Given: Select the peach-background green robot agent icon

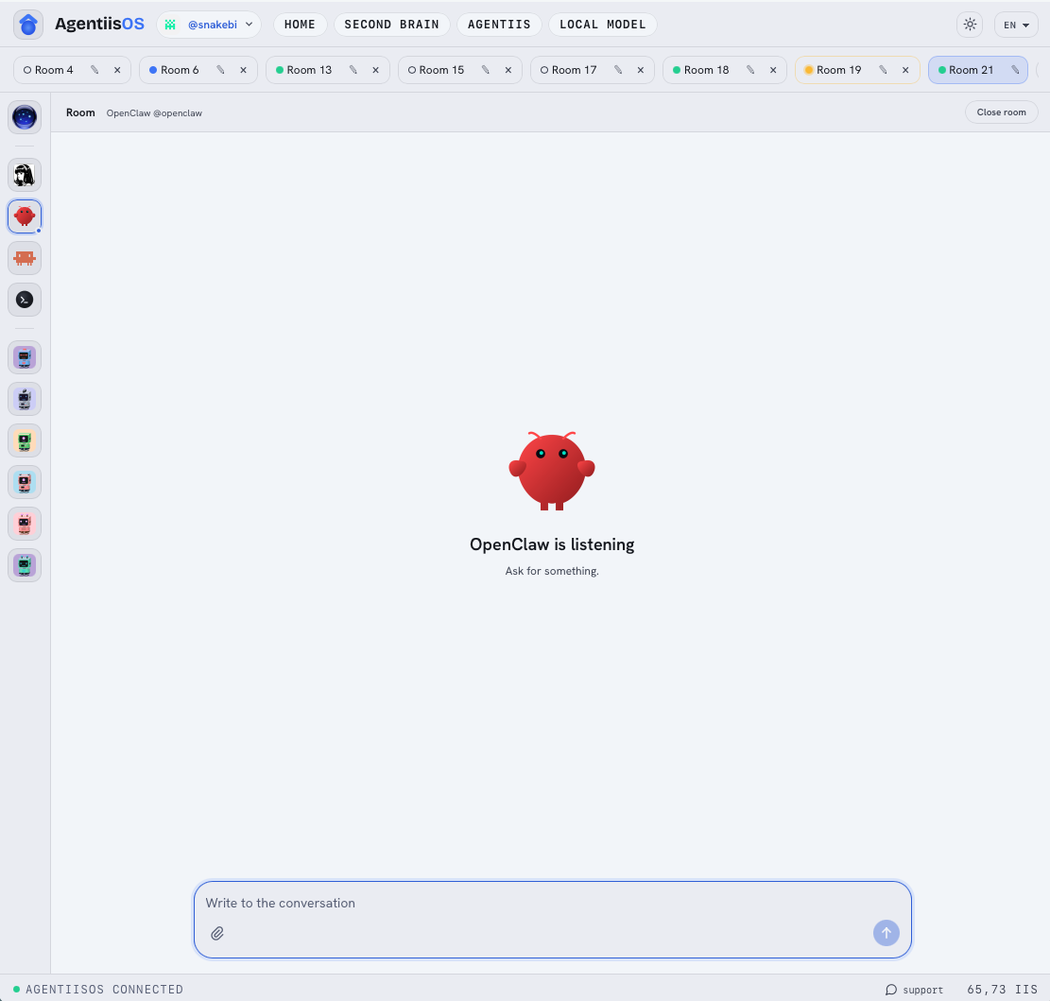Looking at the screenshot, I should (25, 440).
